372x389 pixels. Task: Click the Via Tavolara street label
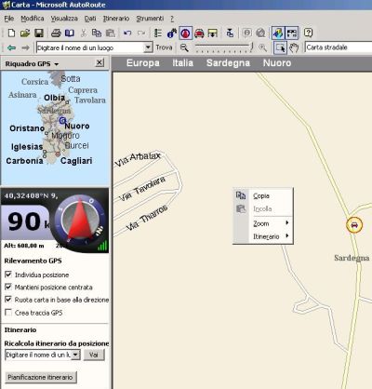pyautogui.click(x=142, y=189)
